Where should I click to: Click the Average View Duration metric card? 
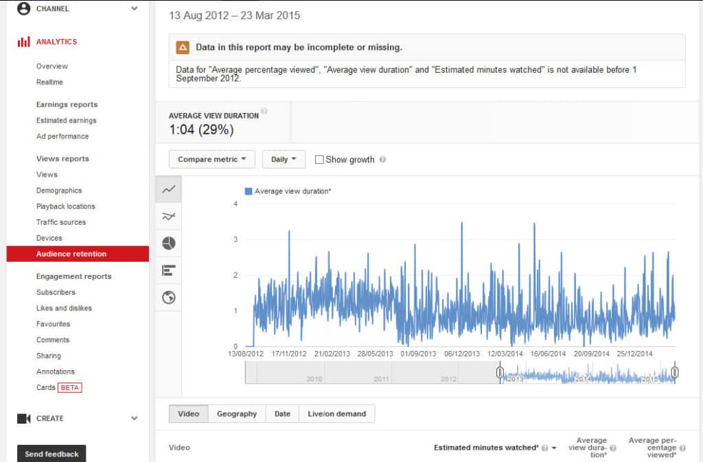tap(223, 123)
